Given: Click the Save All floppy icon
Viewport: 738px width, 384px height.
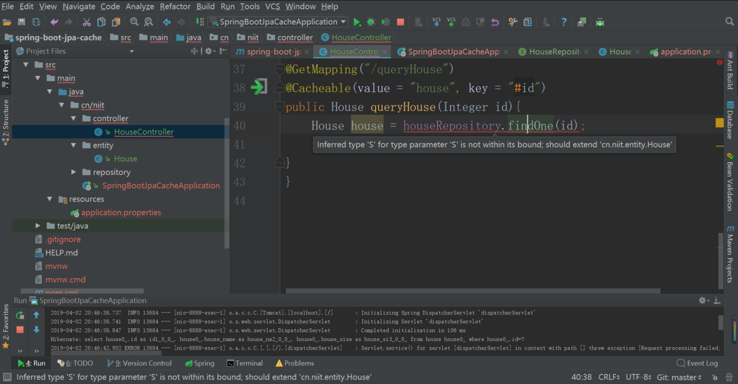Looking at the screenshot, I should (21, 22).
